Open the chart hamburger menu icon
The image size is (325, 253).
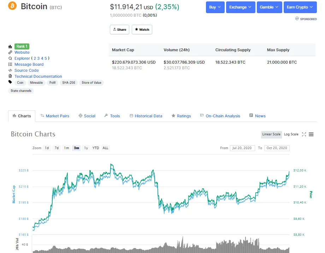point(311,134)
